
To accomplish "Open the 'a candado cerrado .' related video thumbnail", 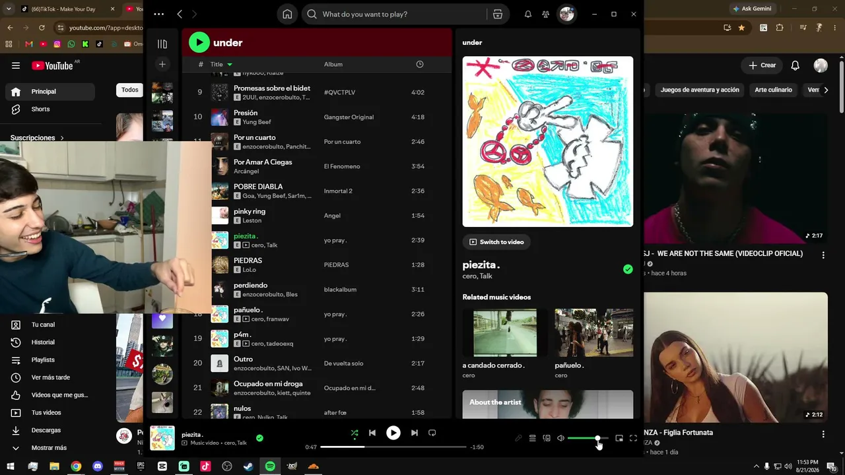I will coord(505,332).
